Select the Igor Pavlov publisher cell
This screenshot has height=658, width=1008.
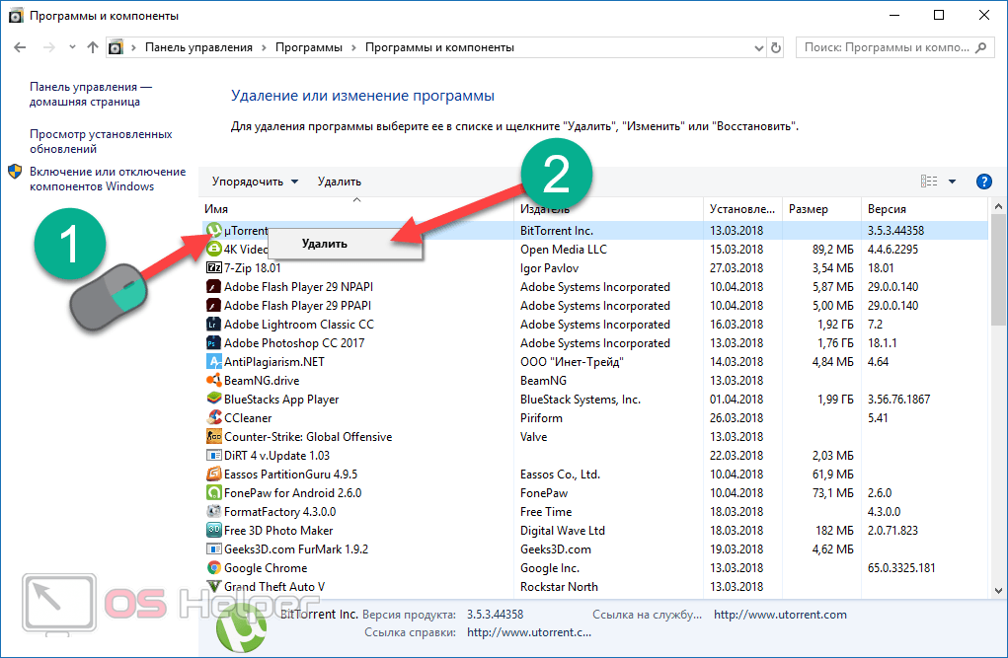pos(549,267)
